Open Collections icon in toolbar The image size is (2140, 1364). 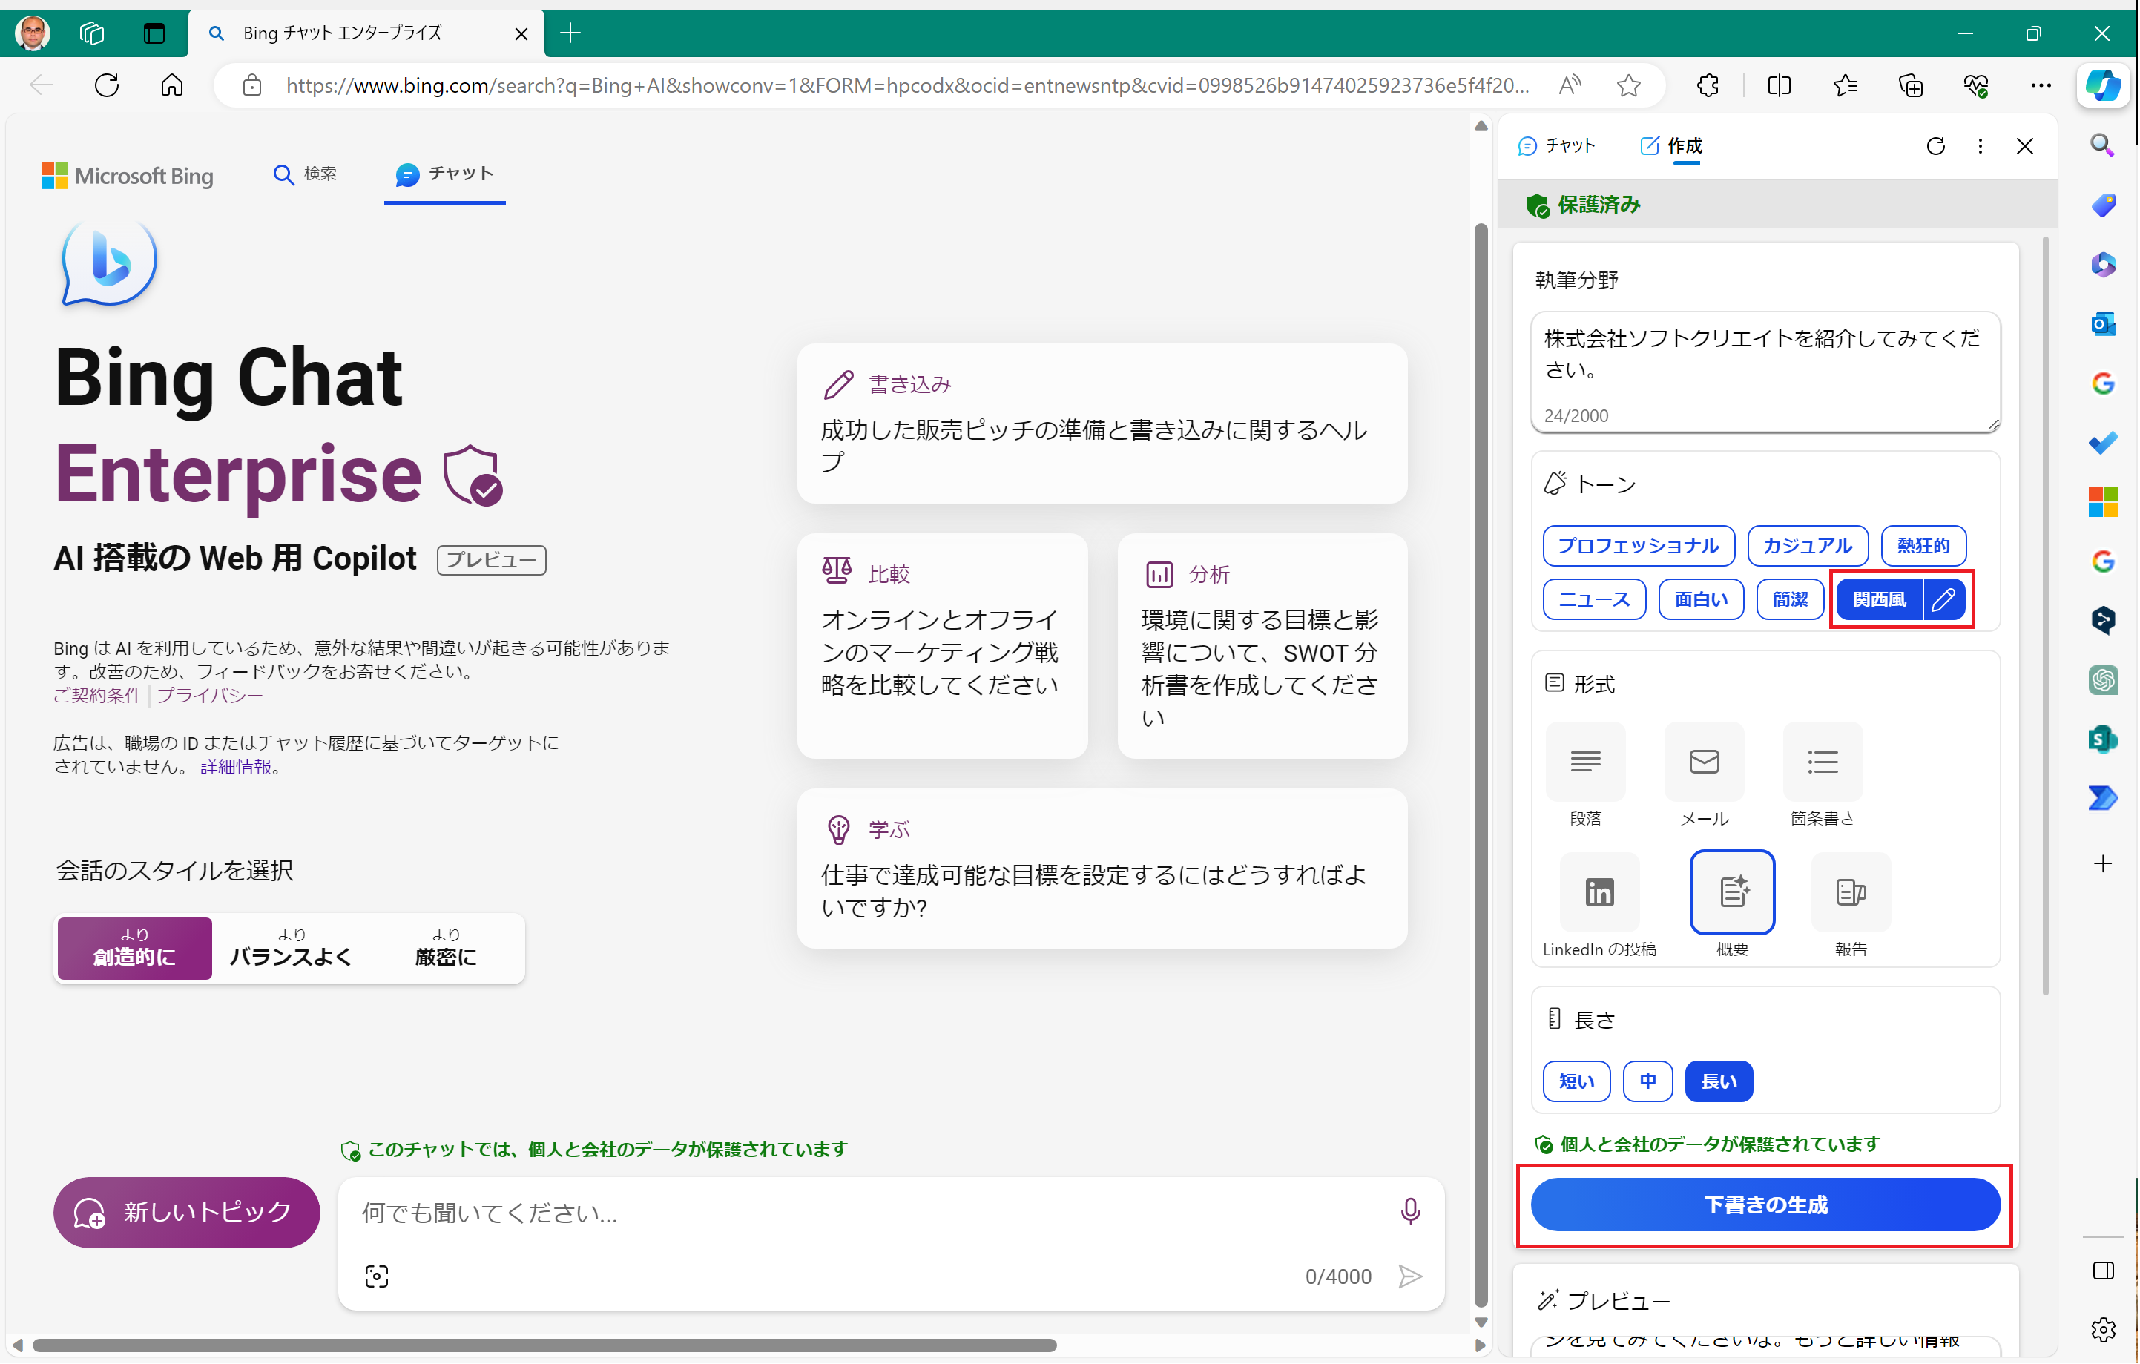tap(1911, 85)
